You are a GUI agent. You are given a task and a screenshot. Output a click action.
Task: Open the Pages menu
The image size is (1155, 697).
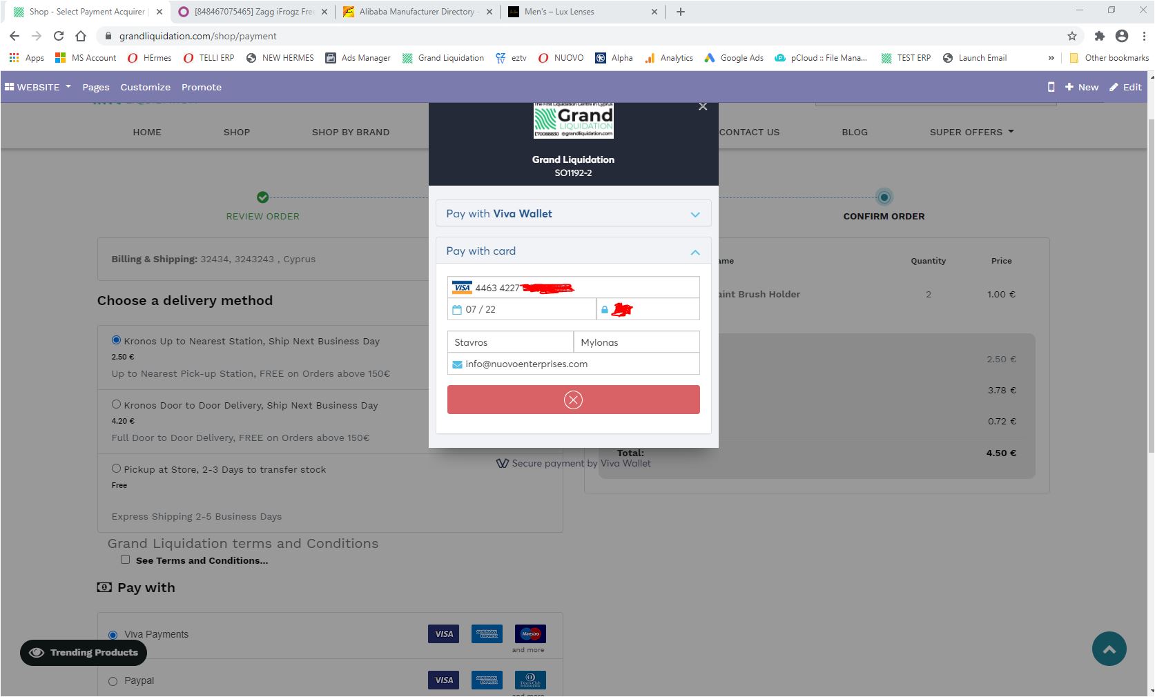(x=96, y=87)
